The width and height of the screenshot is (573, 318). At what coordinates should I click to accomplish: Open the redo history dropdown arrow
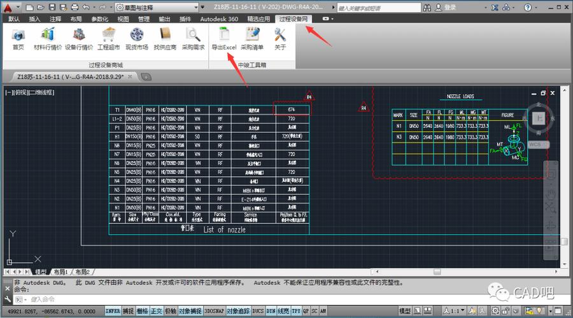tap(110, 7)
